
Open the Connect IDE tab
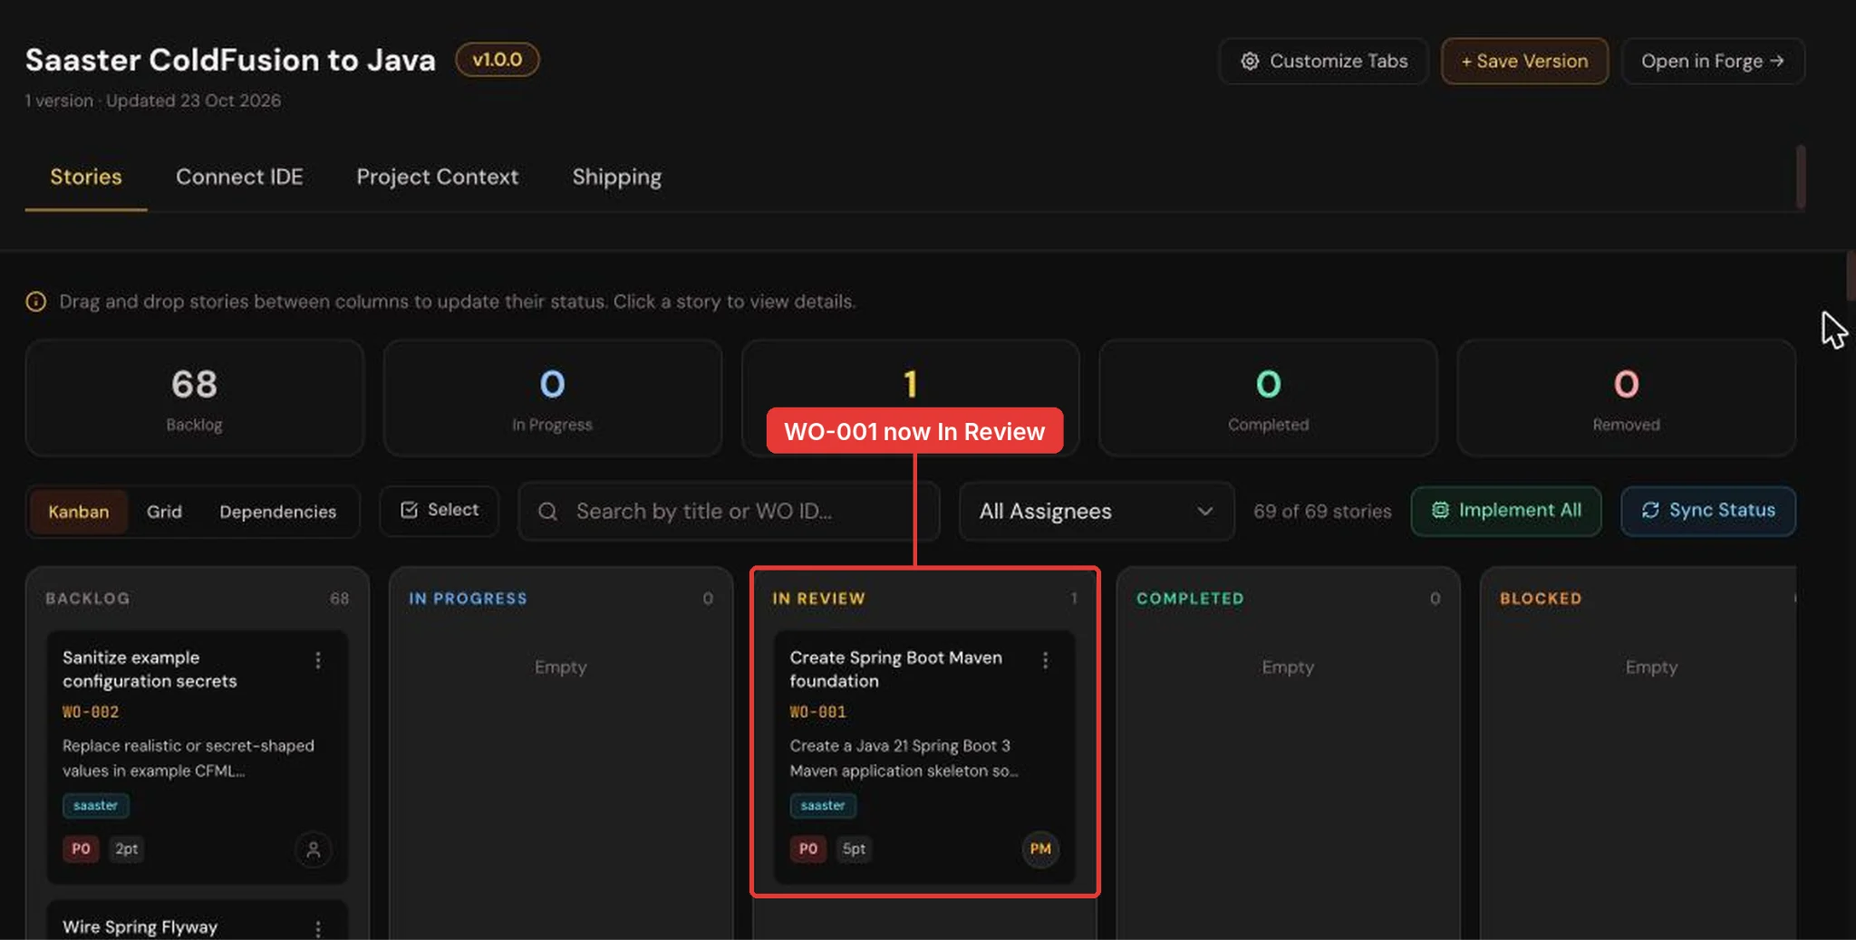pyautogui.click(x=239, y=177)
